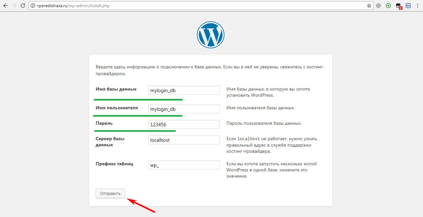This screenshot has width=423, height=217.
Task: View site information icon in address bar
Action: pyautogui.click(x=33, y=6)
